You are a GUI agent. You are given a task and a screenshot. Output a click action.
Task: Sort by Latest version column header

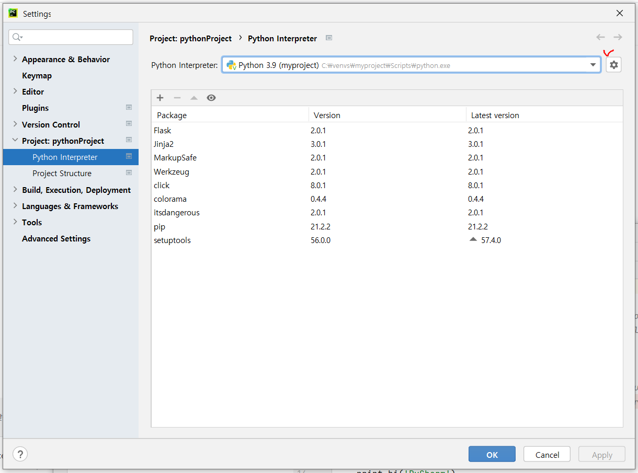click(544, 115)
